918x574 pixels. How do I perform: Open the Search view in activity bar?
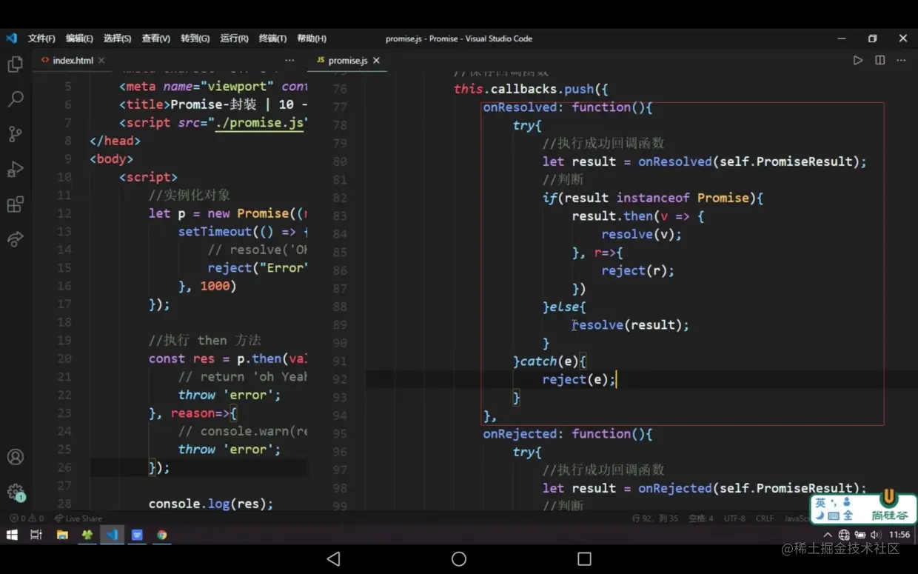point(15,99)
